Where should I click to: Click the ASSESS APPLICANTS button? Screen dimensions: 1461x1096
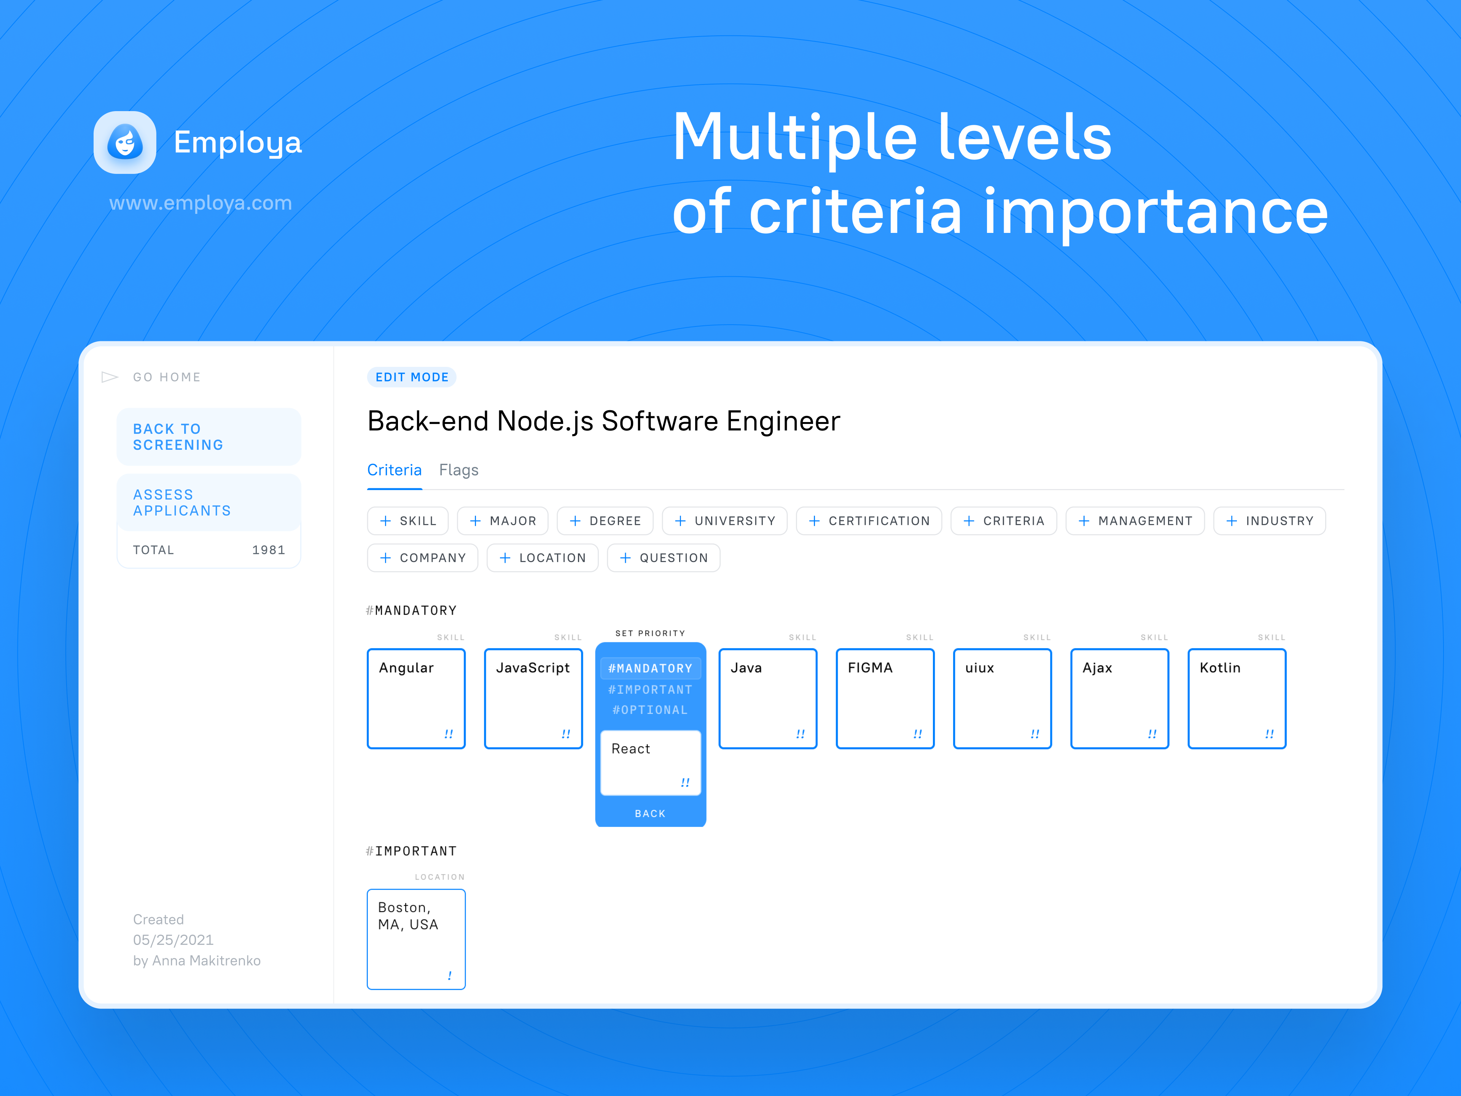point(209,502)
